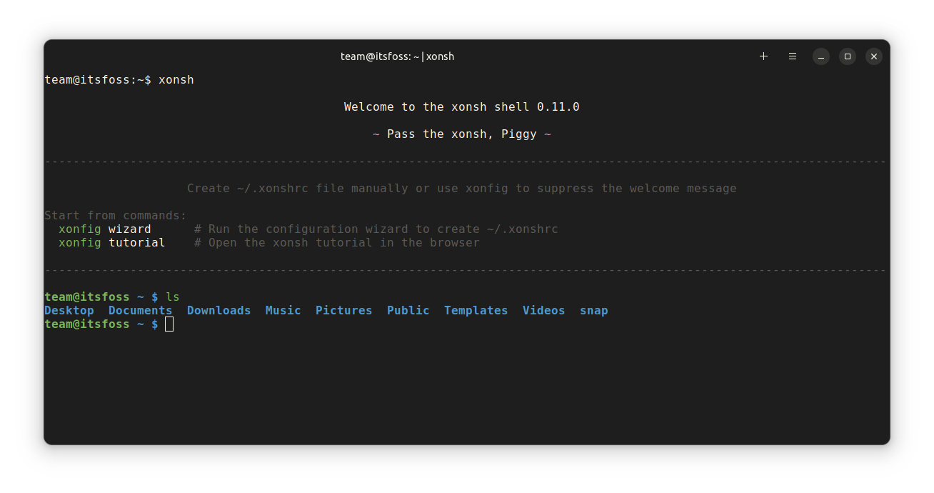Click the typed xonsh command on first line

(x=176, y=79)
